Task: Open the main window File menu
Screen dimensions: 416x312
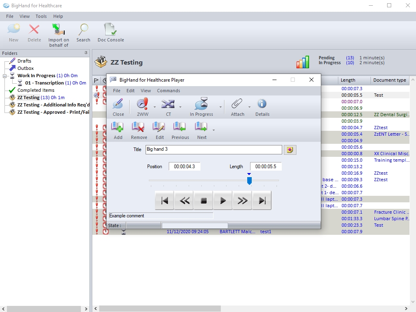Action: click(x=9, y=16)
